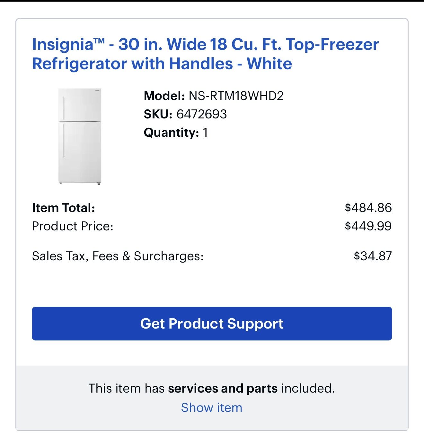424x437 pixels.
Task: Open the Insignia refrigerator product title link
Action: 205,54
